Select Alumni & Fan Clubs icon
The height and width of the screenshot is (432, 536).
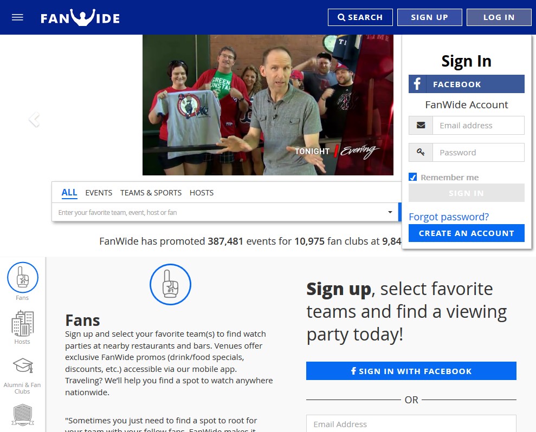click(x=23, y=366)
